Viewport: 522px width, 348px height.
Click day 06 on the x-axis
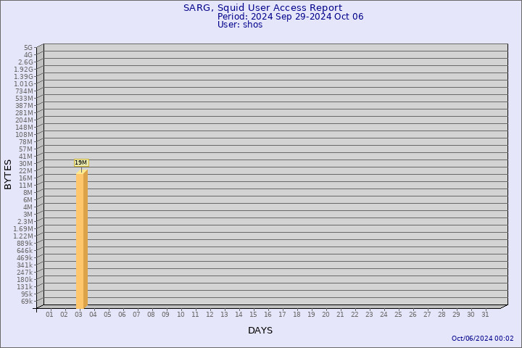122,315
